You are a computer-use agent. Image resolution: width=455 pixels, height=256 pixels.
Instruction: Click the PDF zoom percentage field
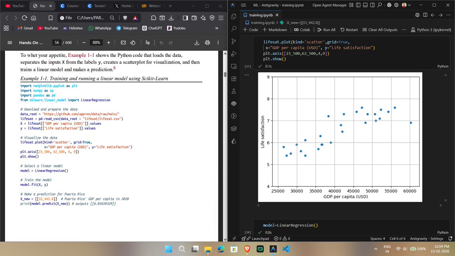[96, 43]
